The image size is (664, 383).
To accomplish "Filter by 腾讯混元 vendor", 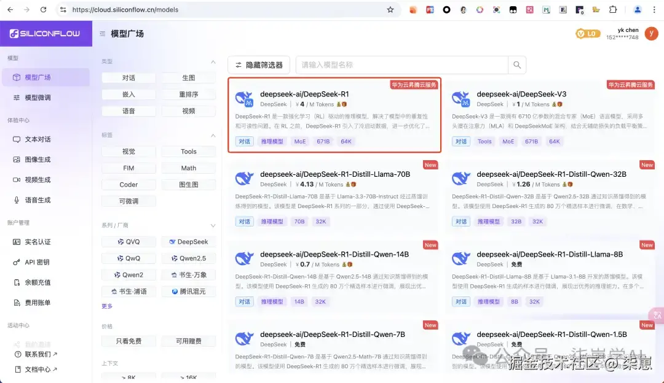I will click(x=189, y=292).
